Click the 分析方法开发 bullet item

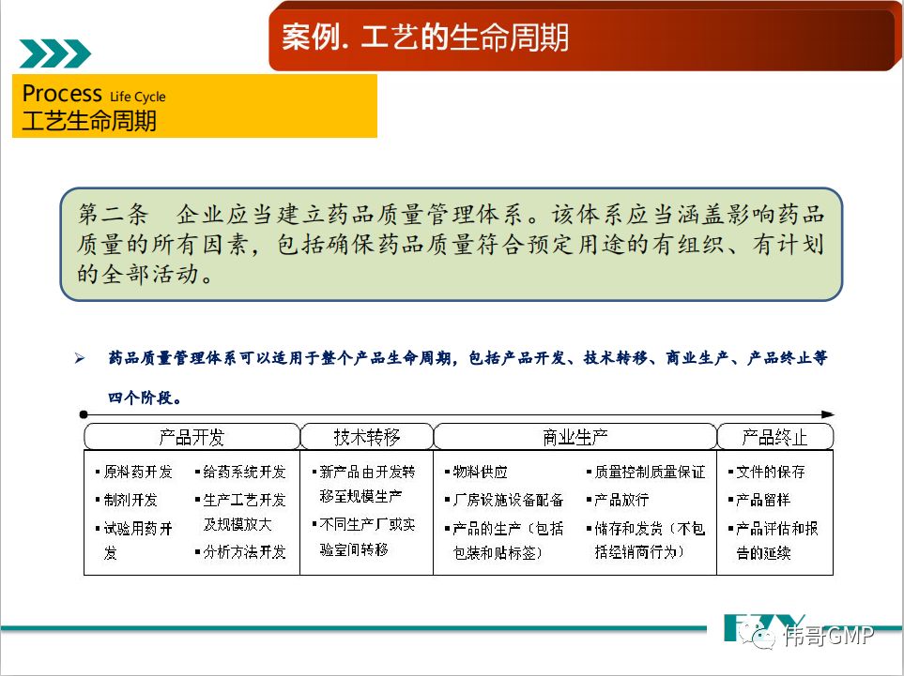coord(244,551)
